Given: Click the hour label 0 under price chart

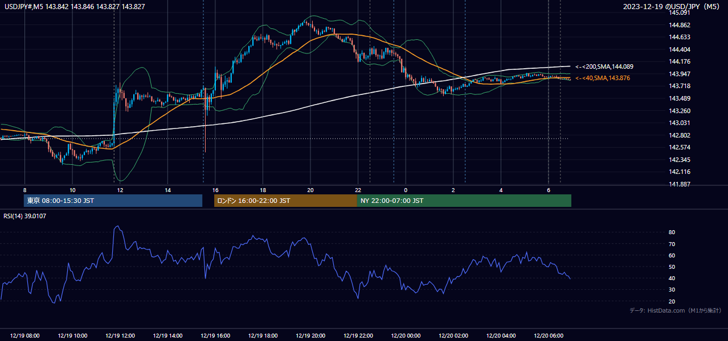Looking at the screenshot, I should coord(406,190).
